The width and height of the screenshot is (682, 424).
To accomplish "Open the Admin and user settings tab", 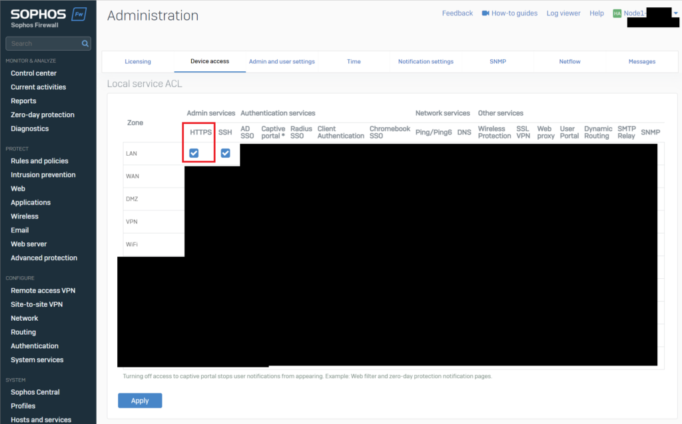I will (x=282, y=61).
